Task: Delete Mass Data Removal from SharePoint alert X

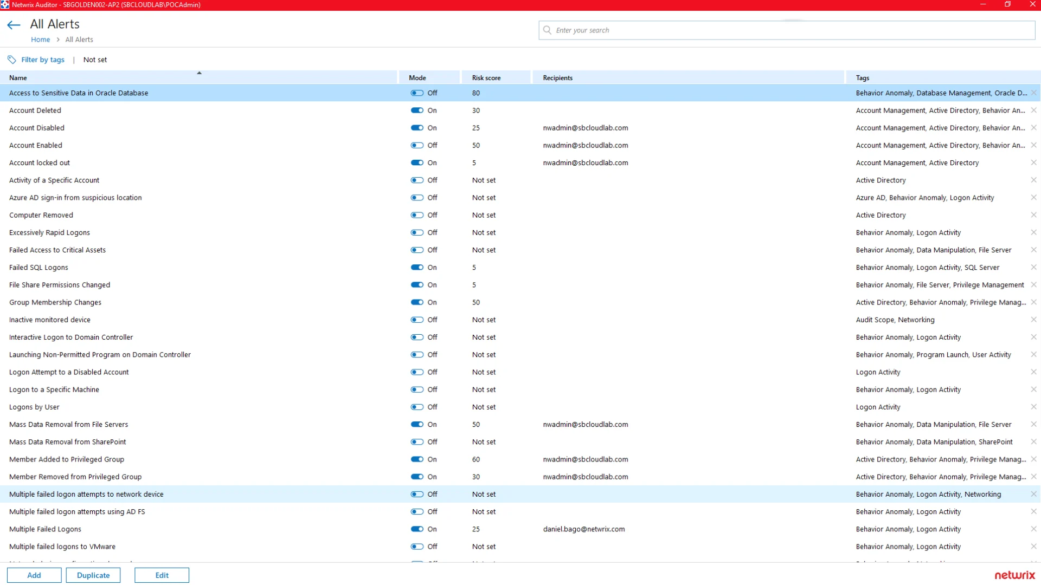Action: click(1033, 442)
